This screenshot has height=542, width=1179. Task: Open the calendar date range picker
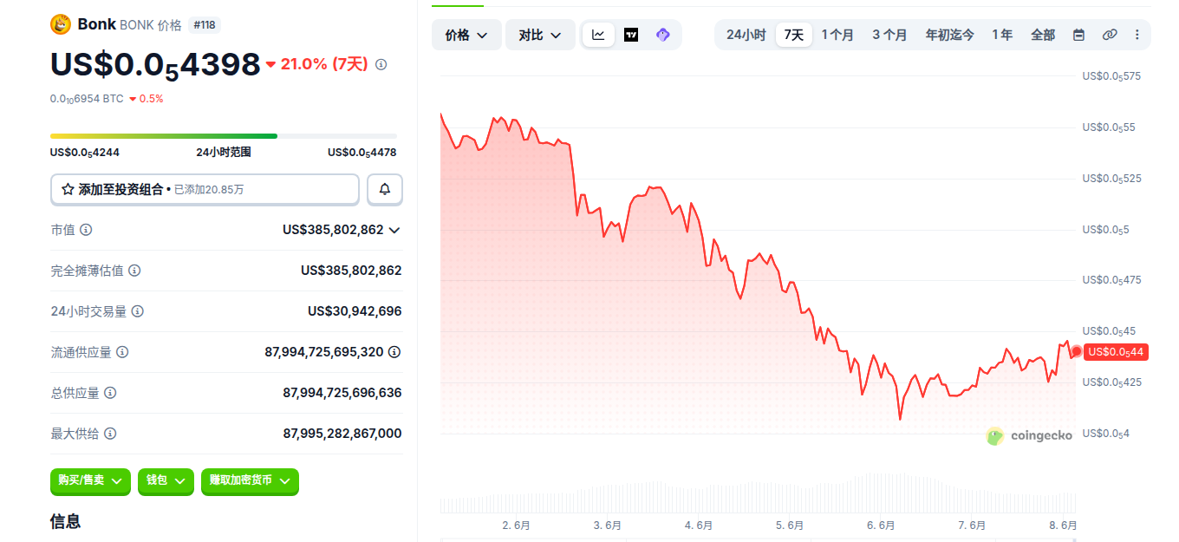[1078, 35]
